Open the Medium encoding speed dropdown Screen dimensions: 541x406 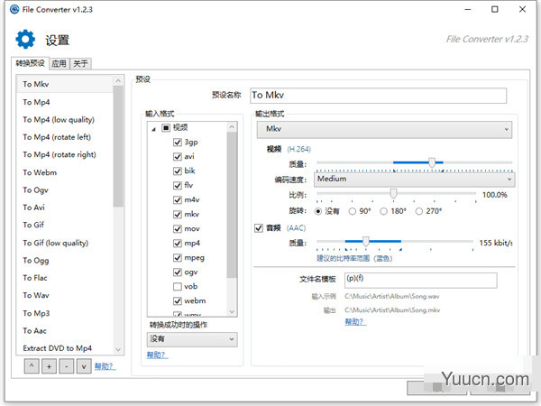click(415, 180)
